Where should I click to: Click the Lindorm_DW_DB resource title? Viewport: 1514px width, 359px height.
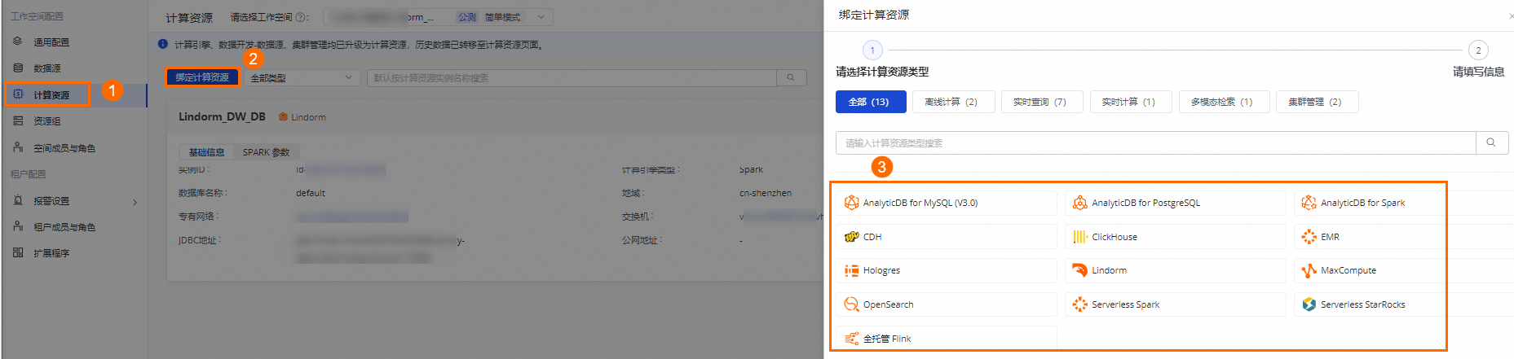tap(222, 116)
